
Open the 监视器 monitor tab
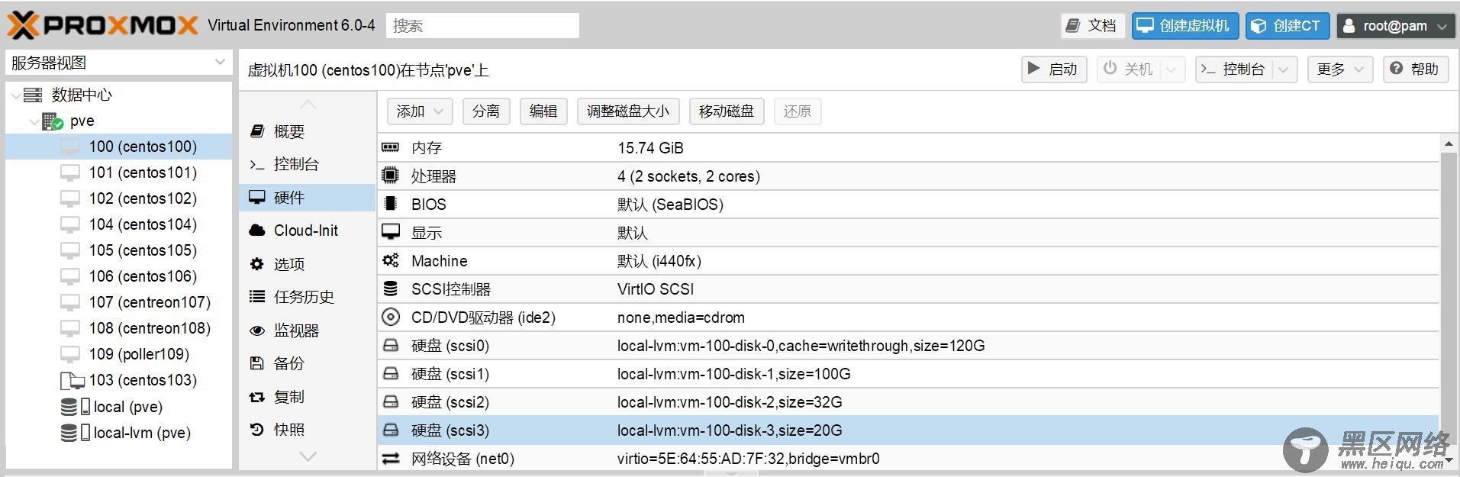pos(308,330)
